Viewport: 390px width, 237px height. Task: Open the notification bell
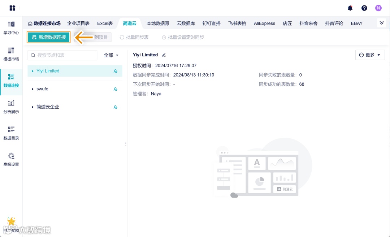tap(350, 8)
